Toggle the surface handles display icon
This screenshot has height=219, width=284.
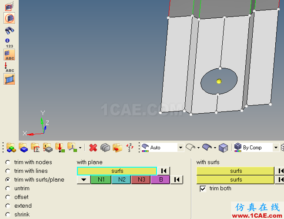[10, 79]
